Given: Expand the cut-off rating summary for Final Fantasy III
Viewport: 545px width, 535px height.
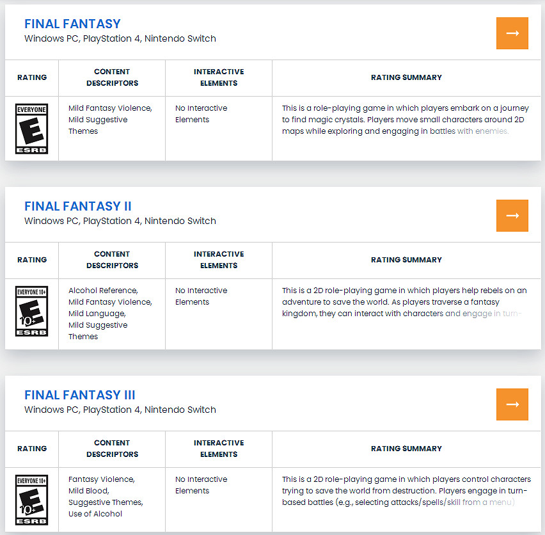Looking at the screenshot, I should coord(406,491).
